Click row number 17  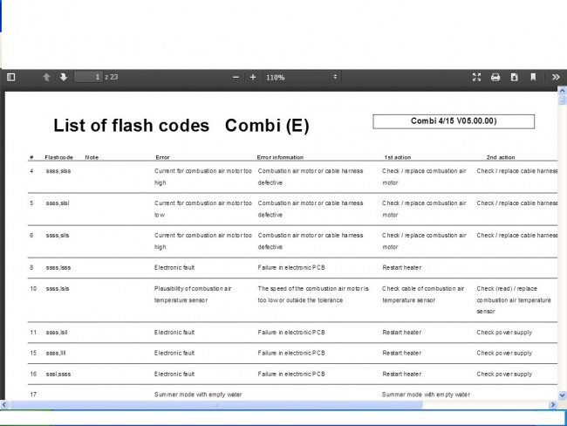(33, 395)
